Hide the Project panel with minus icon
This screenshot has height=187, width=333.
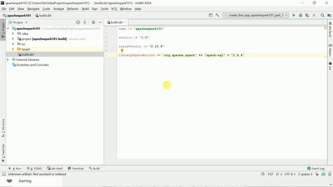click(100, 22)
